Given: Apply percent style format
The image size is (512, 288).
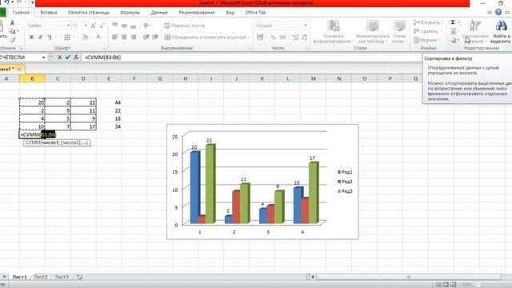Looking at the screenshot, I should (274, 38).
